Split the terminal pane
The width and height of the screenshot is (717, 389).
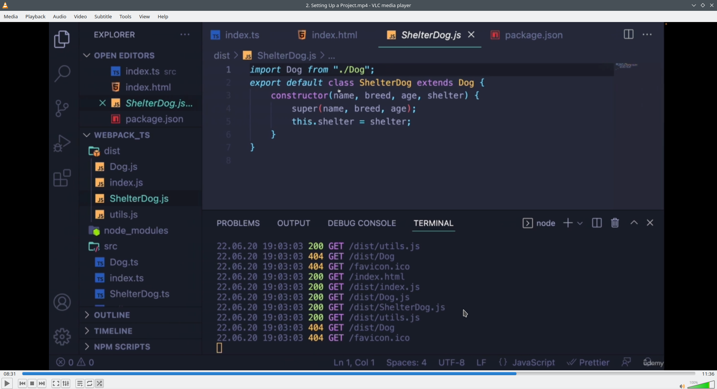597,223
